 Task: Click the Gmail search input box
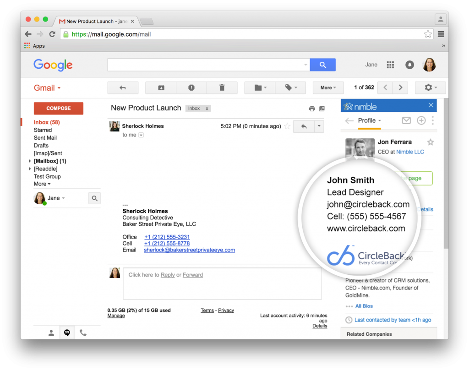[x=206, y=65]
